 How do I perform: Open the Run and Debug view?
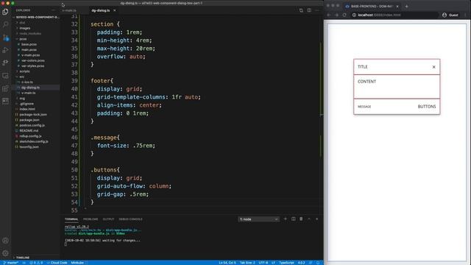coord(5,50)
